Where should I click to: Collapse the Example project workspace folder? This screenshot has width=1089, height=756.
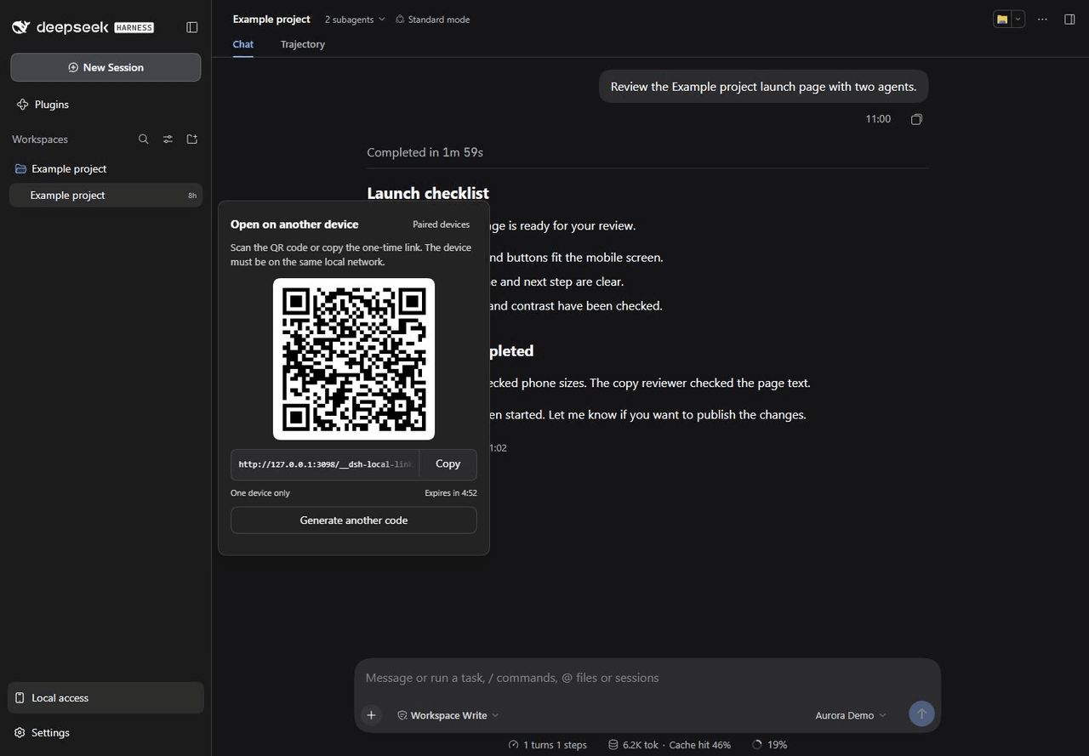61,168
